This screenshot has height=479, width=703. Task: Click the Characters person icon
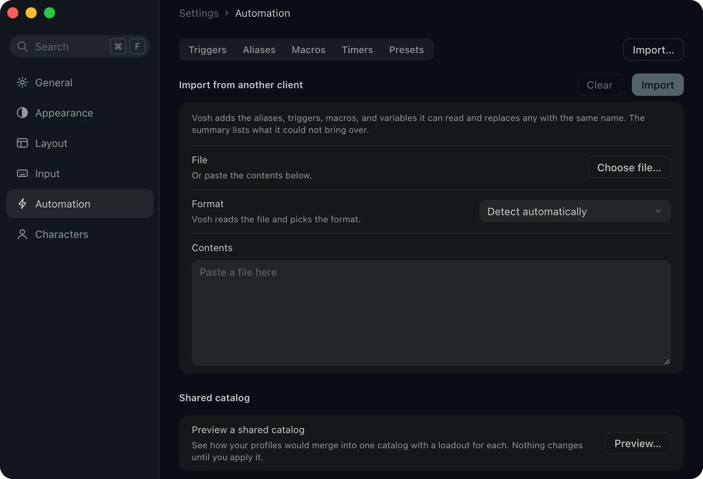click(22, 234)
